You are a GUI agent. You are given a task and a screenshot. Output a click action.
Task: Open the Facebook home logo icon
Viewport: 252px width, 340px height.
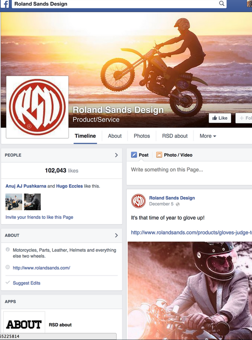[x=5, y=4]
